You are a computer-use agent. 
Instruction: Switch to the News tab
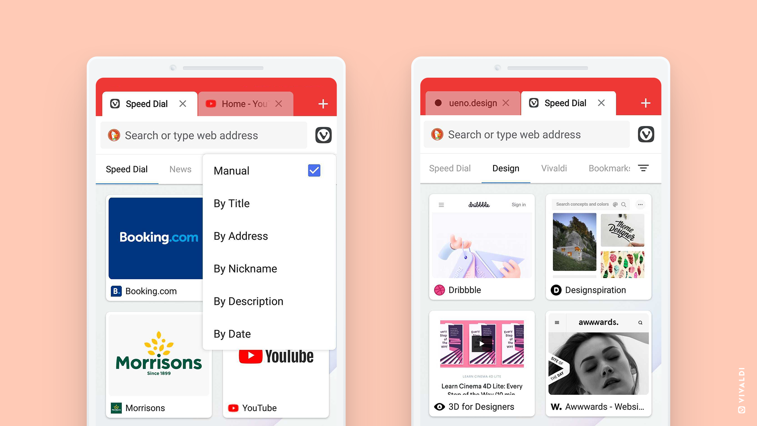(x=181, y=168)
